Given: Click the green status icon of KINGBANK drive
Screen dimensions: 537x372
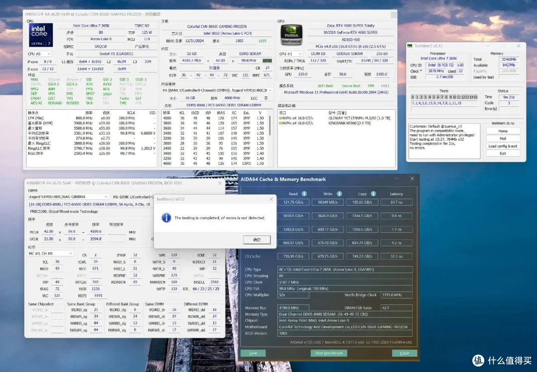Looking at the screenshot, I should (x=280, y=123).
